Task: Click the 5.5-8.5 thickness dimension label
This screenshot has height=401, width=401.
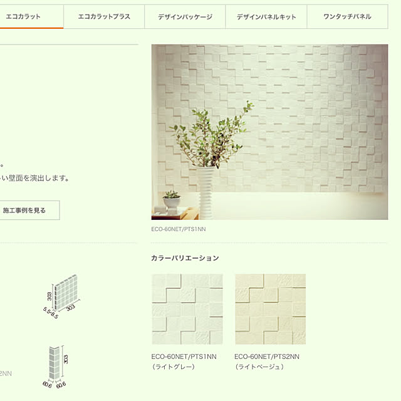Action: [50, 313]
